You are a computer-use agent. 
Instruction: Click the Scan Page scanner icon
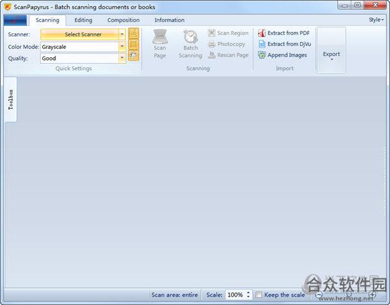pyautogui.click(x=160, y=36)
